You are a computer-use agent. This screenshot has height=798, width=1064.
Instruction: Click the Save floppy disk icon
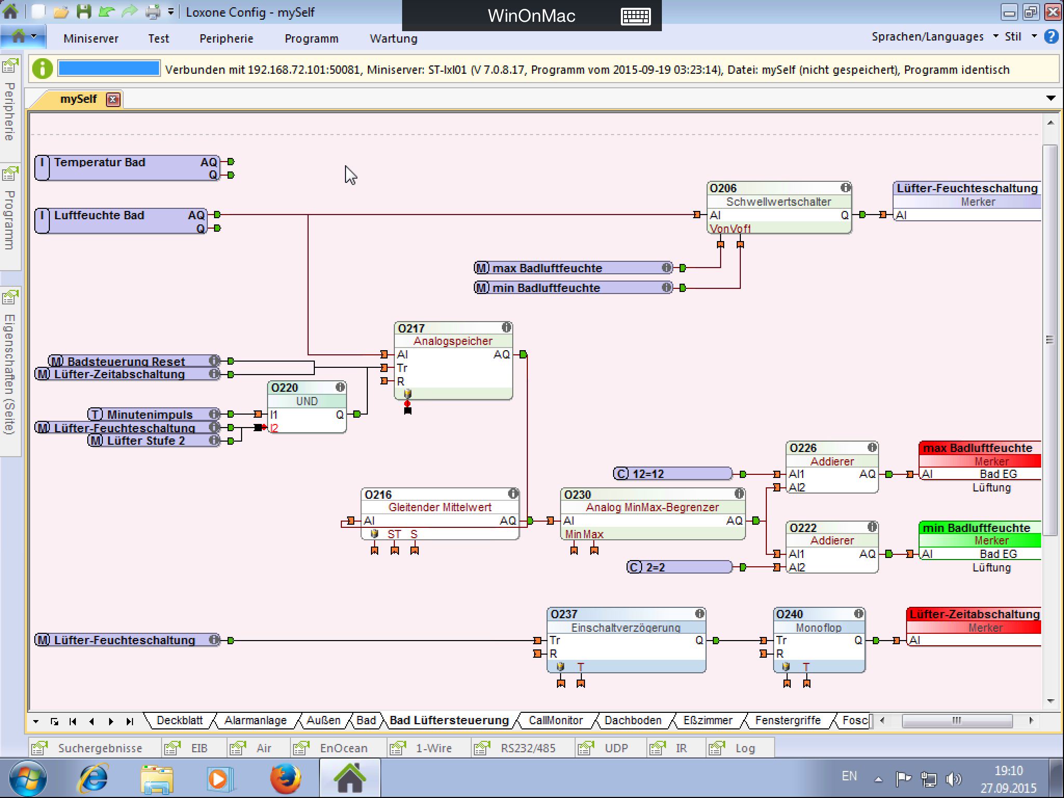pyautogui.click(x=84, y=11)
